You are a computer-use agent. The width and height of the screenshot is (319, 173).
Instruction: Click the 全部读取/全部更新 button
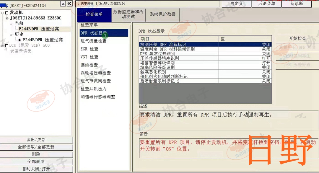coord(36,147)
